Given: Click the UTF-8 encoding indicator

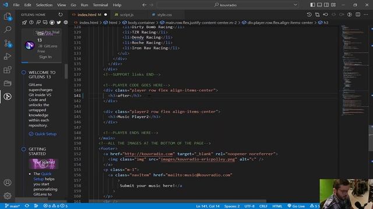Looking at the screenshot, I should click(249, 206).
